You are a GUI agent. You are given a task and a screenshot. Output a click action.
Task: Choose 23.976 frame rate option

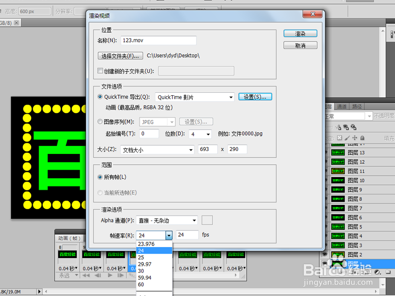click(x=154, y=244)
